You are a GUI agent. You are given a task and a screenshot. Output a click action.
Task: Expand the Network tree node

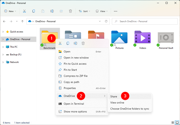pyautogui.click(x=3, y=62)
